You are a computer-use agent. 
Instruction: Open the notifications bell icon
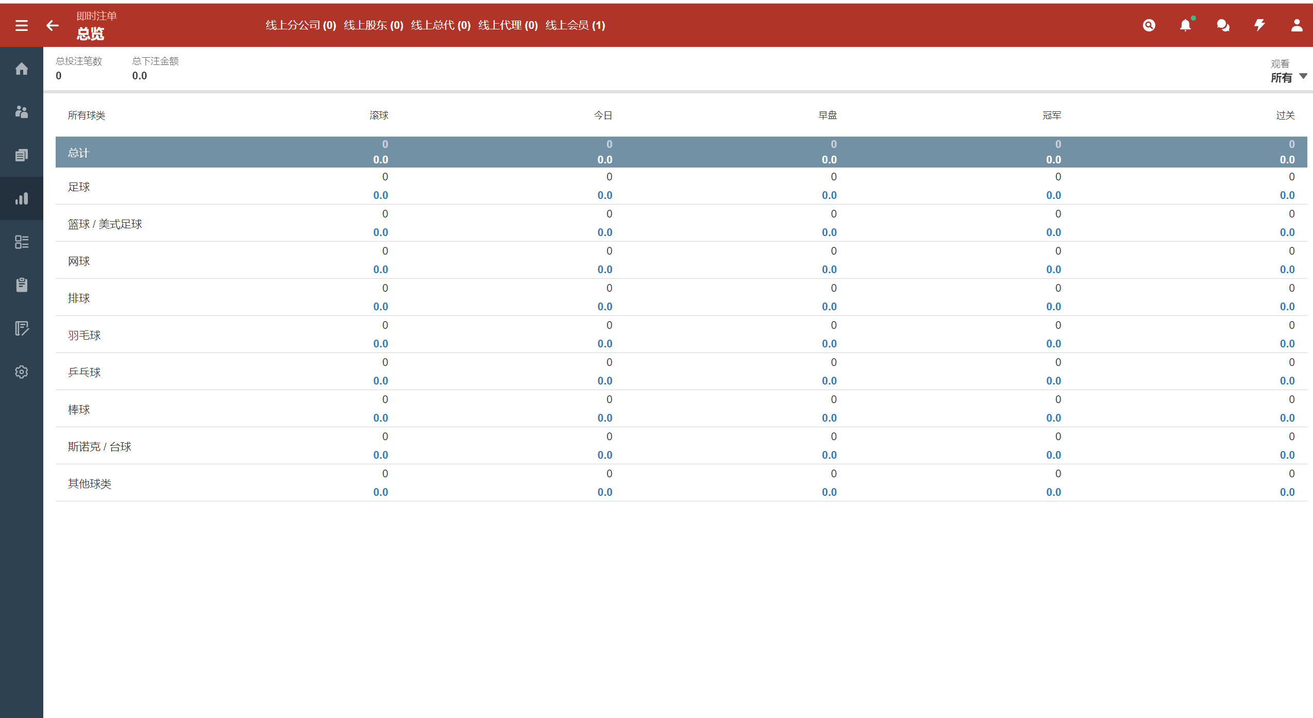click(1185, 25)
